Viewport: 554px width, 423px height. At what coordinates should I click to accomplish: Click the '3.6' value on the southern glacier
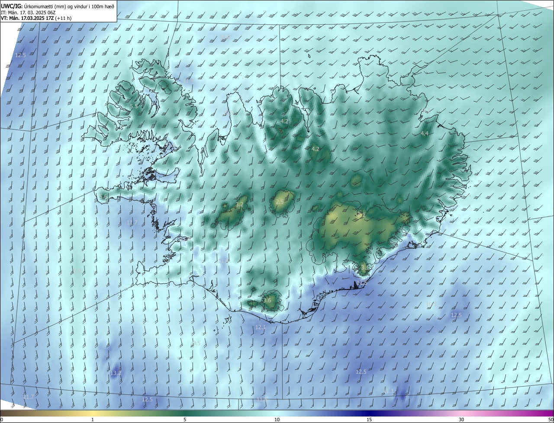[x=267, y=300]
